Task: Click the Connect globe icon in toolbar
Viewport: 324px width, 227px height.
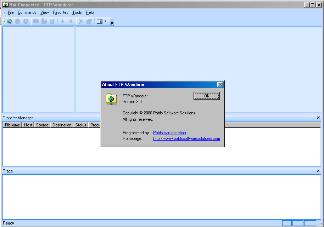Action: click(x=10, y=21)
